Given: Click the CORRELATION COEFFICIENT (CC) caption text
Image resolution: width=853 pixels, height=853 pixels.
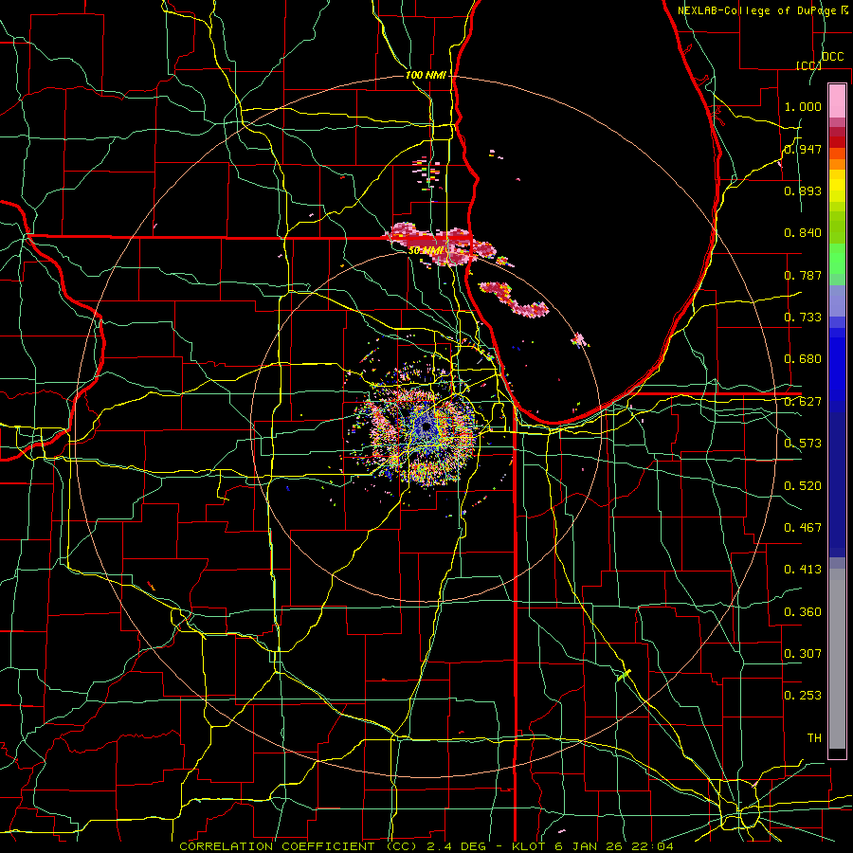Looking at the screenshot, I should point(299,846).
